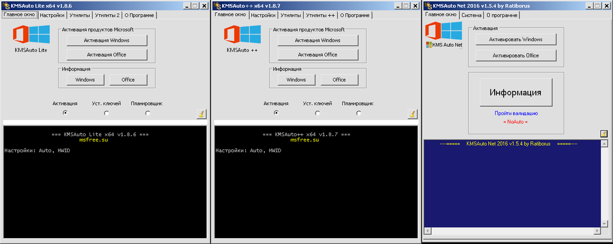Viewport: 613px width, 244px height.
Task: Click left scroll arrow in KMSAuto Net log
Action: coord(428,231)
